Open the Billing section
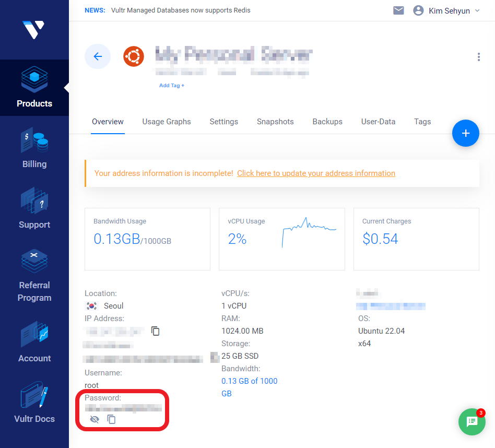 pos(34,148)
